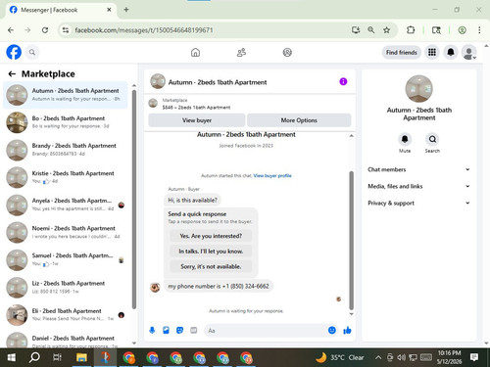Viewport: 490px width, 367px height.
Task: Open a new browser tab
Action: click(126, 10)
